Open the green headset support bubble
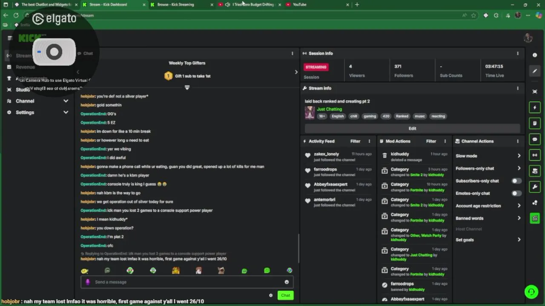 click(531, 292)
